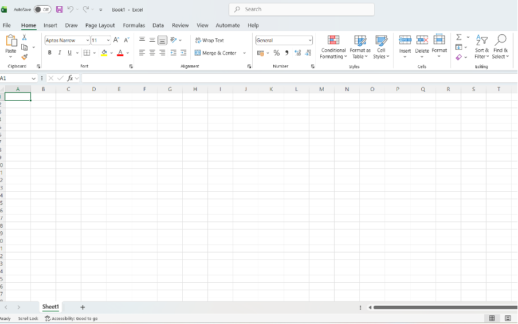The image size is (518, 324).
Task: Click the Orientation text angle icon
Action: point(174,40)
